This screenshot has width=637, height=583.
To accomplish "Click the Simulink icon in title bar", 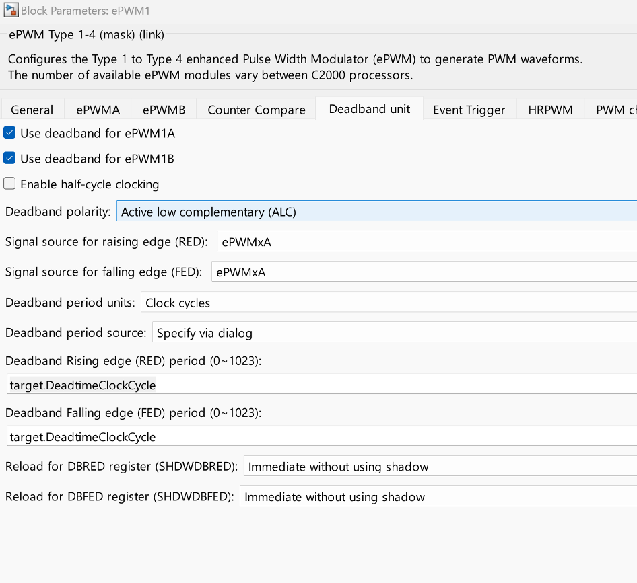I will [11, 11].
